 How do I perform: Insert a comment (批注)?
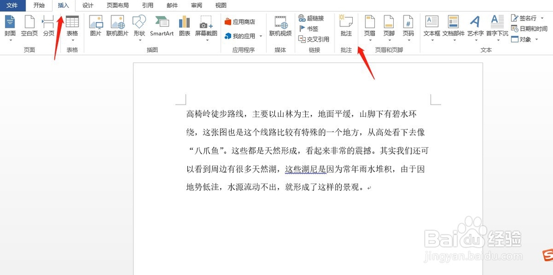click(x=346, y=26)
